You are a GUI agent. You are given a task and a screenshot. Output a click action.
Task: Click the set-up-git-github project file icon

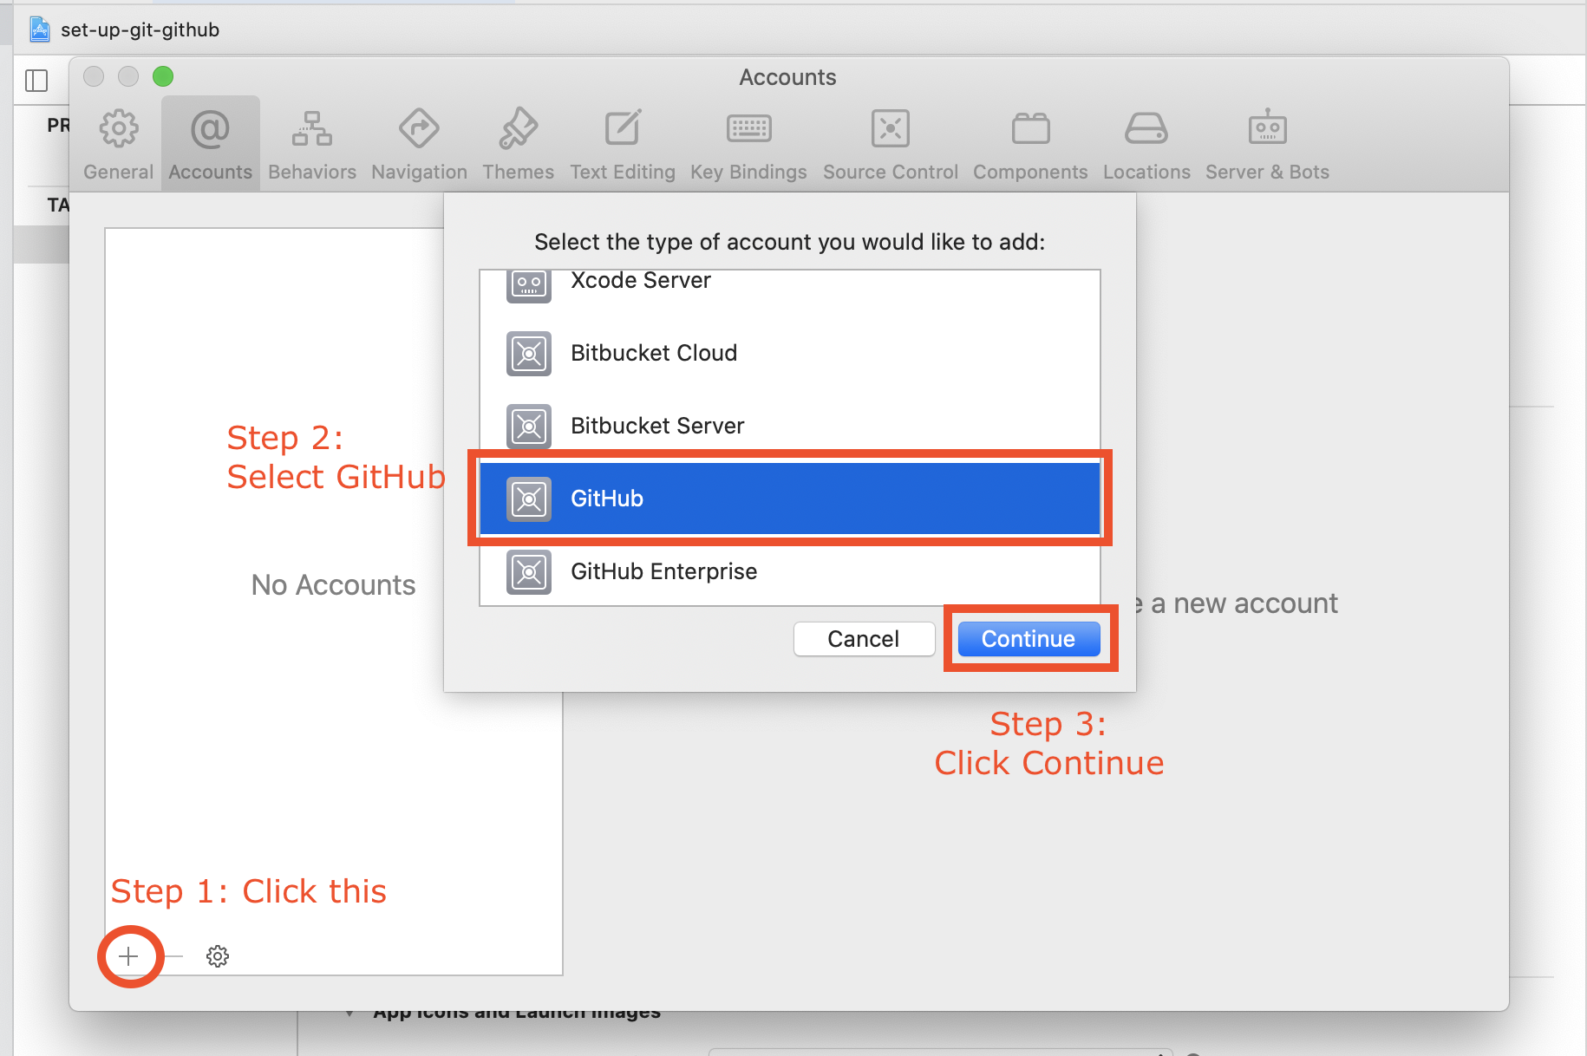click(x=40, y=29)
